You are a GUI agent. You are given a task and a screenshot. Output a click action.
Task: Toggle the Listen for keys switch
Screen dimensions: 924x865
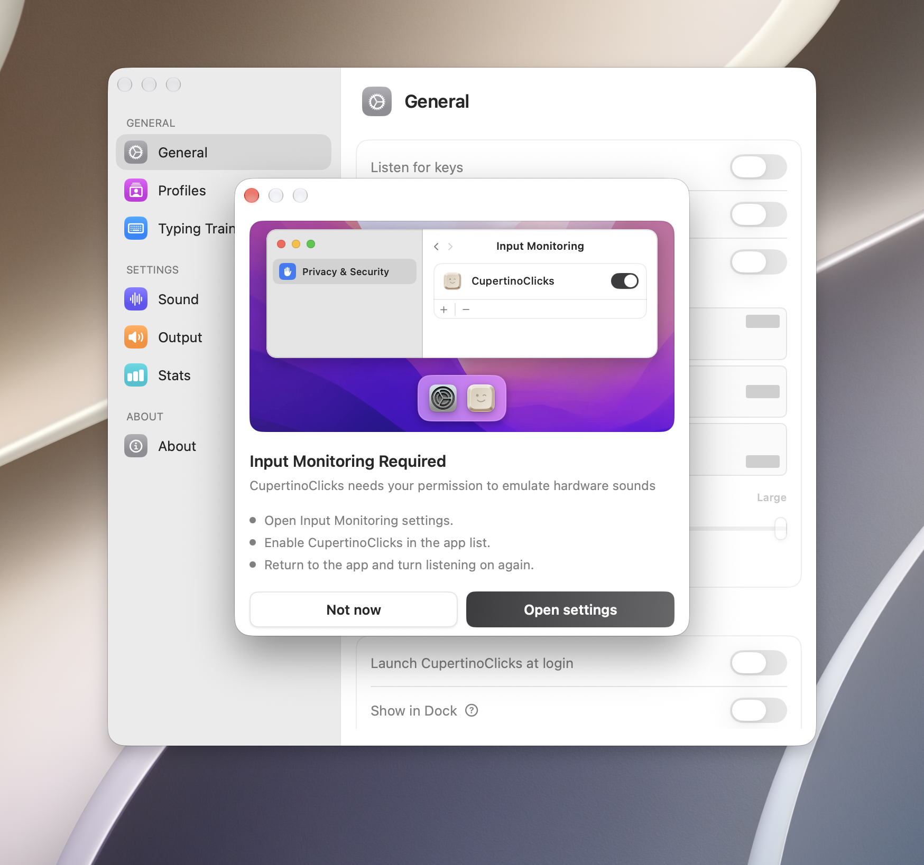click(759, 167)
